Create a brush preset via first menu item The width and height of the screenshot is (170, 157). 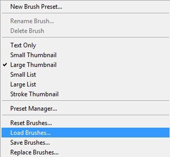click(x=36, y=7)
